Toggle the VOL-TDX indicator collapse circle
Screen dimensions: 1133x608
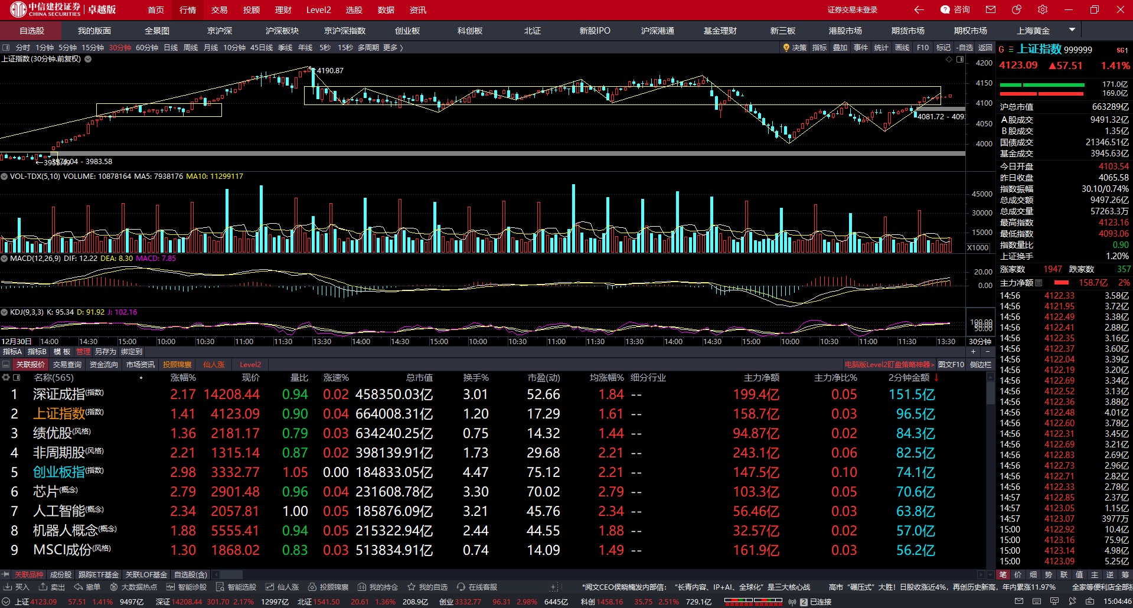point(4,176)
